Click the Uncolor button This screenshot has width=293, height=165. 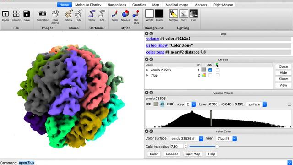point(172,154)
